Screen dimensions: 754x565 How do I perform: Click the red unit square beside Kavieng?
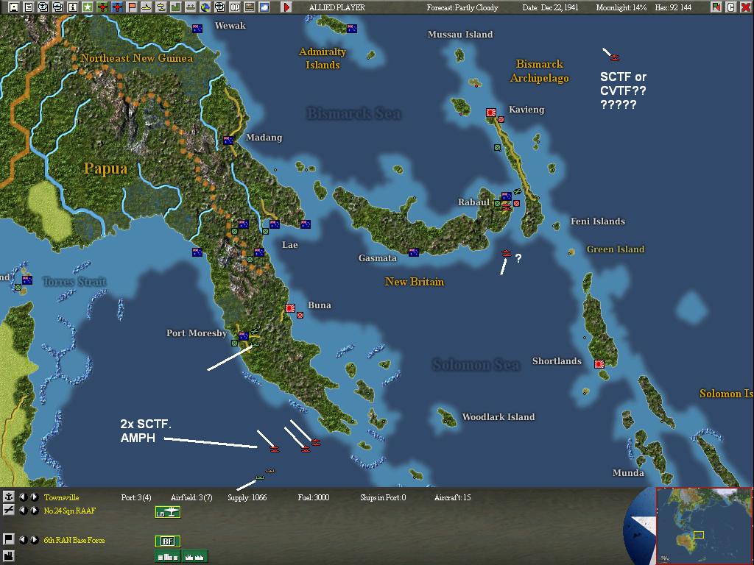[x=501, y=119]
